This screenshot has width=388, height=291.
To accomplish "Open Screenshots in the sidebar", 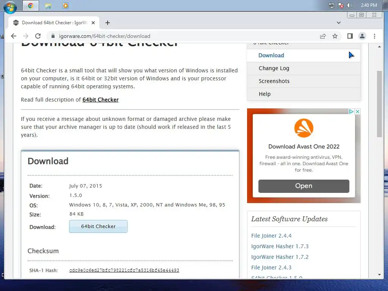I will click(304, 81).
